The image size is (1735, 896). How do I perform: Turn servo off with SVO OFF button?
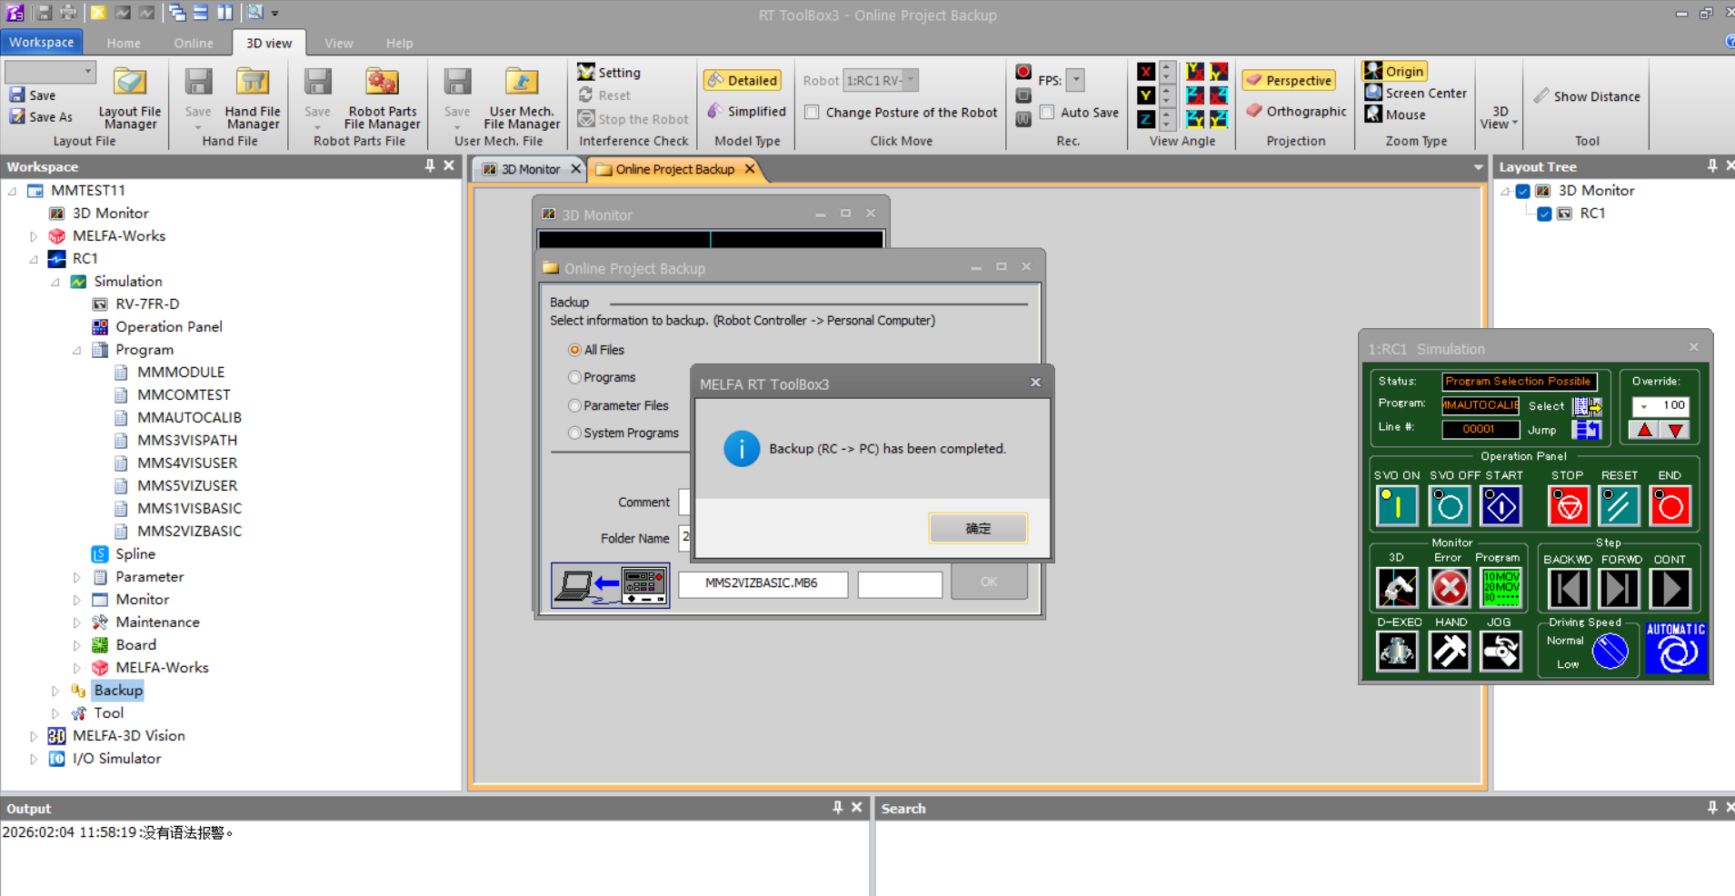coord(1450,506)
